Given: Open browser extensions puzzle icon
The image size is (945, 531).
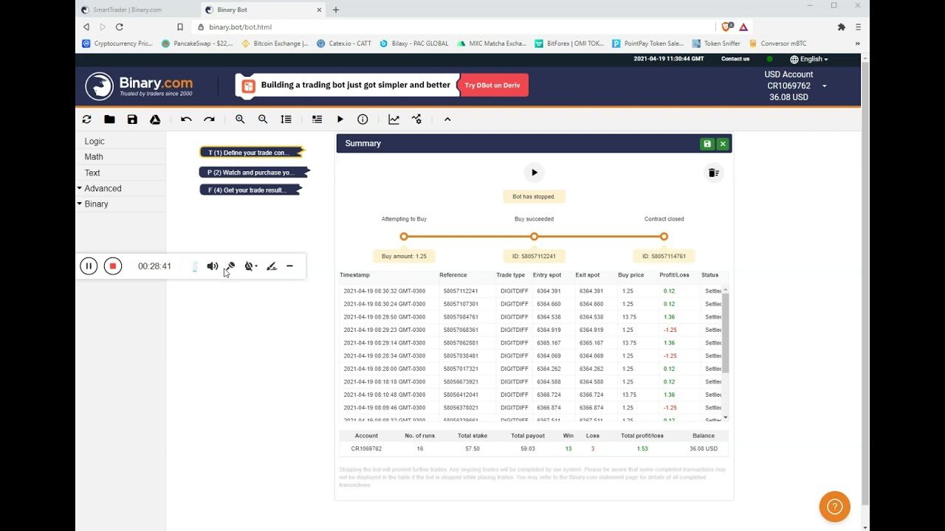Looking at the screenshot, I should coord(841,27).
